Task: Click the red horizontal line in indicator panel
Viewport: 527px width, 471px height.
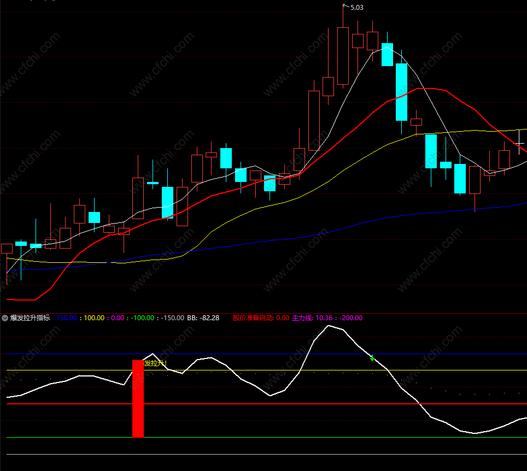Action: coord(328,404)
